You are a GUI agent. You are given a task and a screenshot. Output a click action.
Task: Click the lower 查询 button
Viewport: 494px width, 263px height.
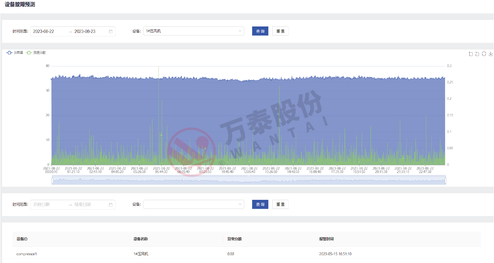(x=260, y=204)
